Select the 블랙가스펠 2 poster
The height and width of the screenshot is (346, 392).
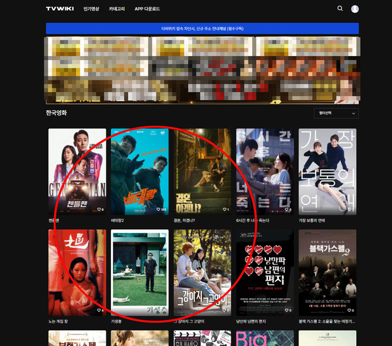coord(327,272)
